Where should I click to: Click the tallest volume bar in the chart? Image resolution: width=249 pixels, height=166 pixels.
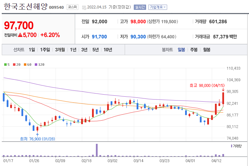(x=97, y=150)
